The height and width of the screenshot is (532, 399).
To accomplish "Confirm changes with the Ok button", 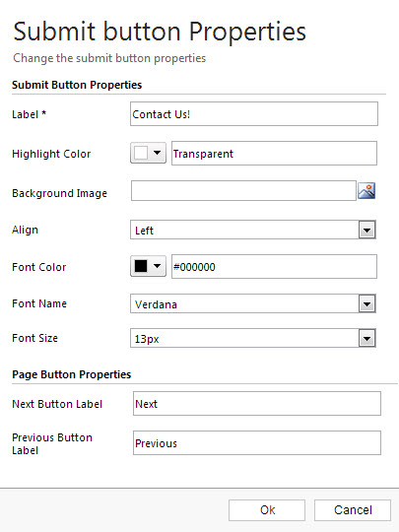I will pyautogui.click(x=267, y=510).
